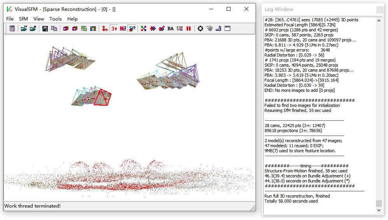Open the Help menu
388x220 pixels.
[72, 19]
